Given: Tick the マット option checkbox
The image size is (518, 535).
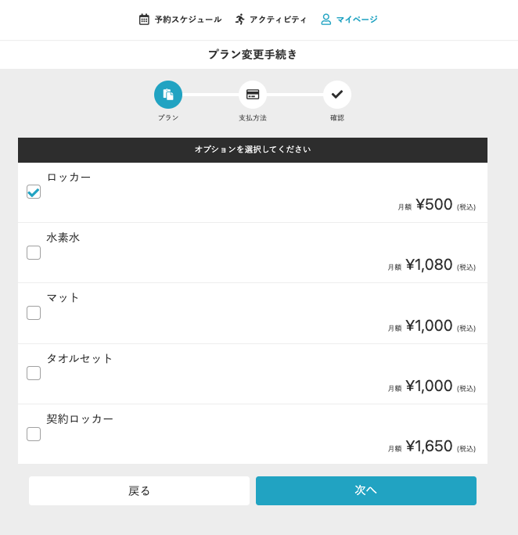Looking at the screenshot, I should [x=34, y=313].
